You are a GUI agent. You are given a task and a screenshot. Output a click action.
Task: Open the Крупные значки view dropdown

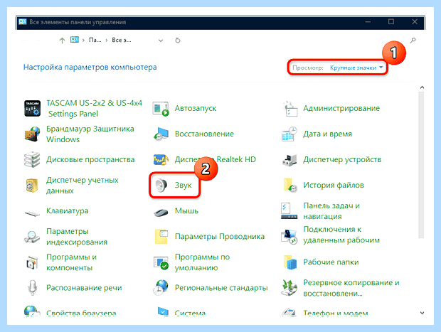[x=356, y=68]
